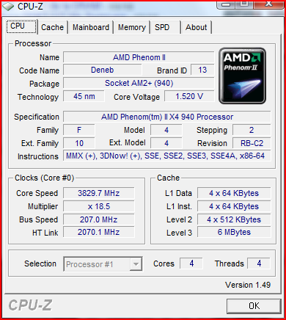The image size is (286, 320).
Task: Click the Cores count field
Action: pos(191,263)
